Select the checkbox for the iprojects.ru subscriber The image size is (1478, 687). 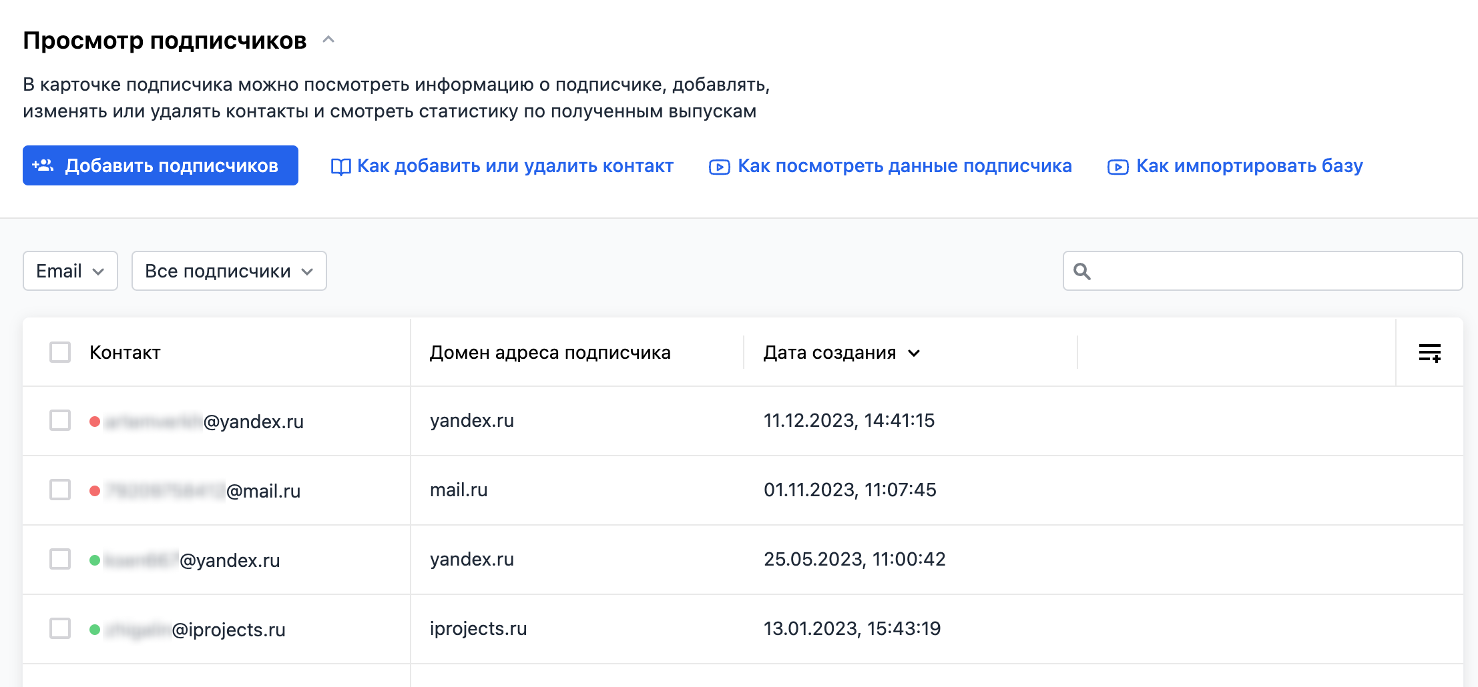coord(60,628)
